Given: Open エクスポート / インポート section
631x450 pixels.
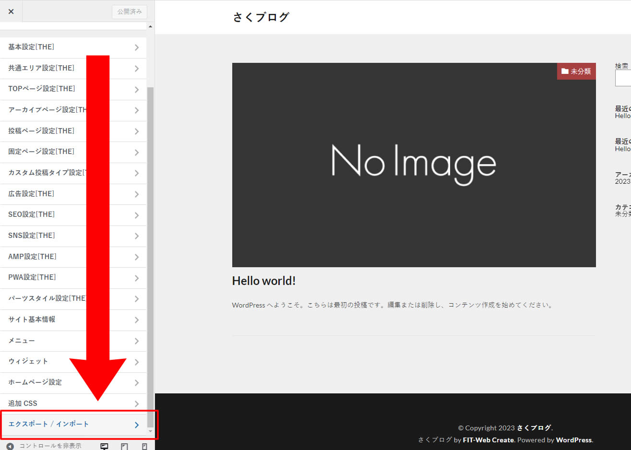Looking at the screenshot, I should pyautogui.click(x=73, y=425).
